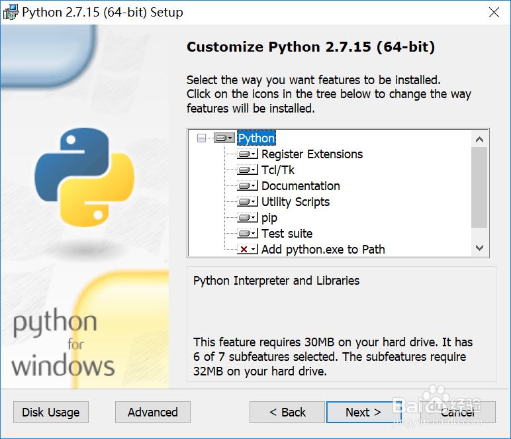Select the Documentation feature label
Screen dimensions: 511x439
[x=301, y=186]
